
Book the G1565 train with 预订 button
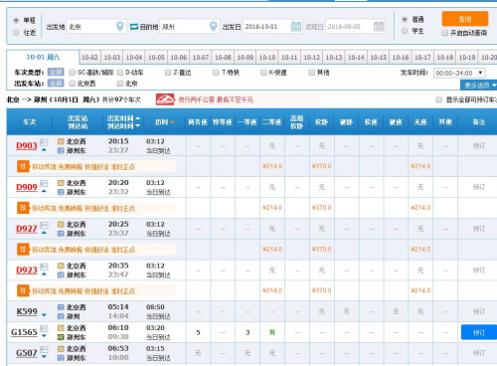click(479, 332)
